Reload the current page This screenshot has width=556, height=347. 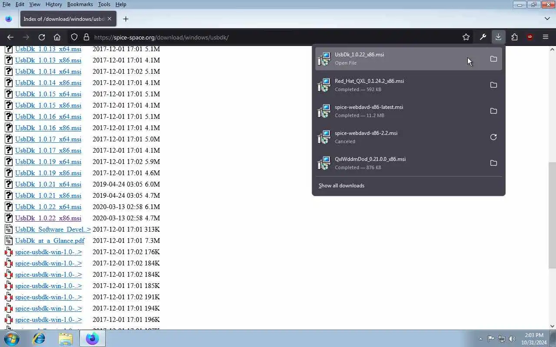42,37
